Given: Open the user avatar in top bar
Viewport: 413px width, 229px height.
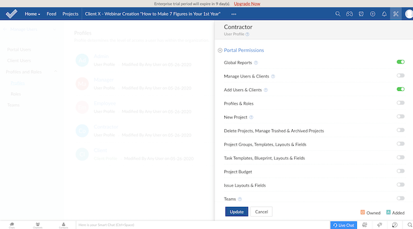Looking at the screenshot, I should (x=409, y=14).
